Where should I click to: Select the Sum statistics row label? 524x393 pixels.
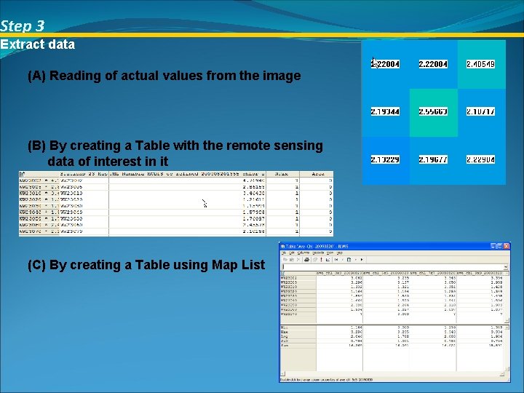(285, 345)
